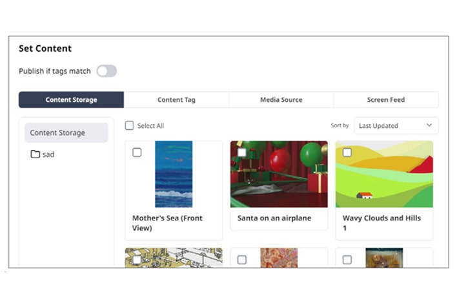Viewport: 457px width, 305px height.
Task: Click the Santa on an airplane thumbnail
Action: pos(279,174)
